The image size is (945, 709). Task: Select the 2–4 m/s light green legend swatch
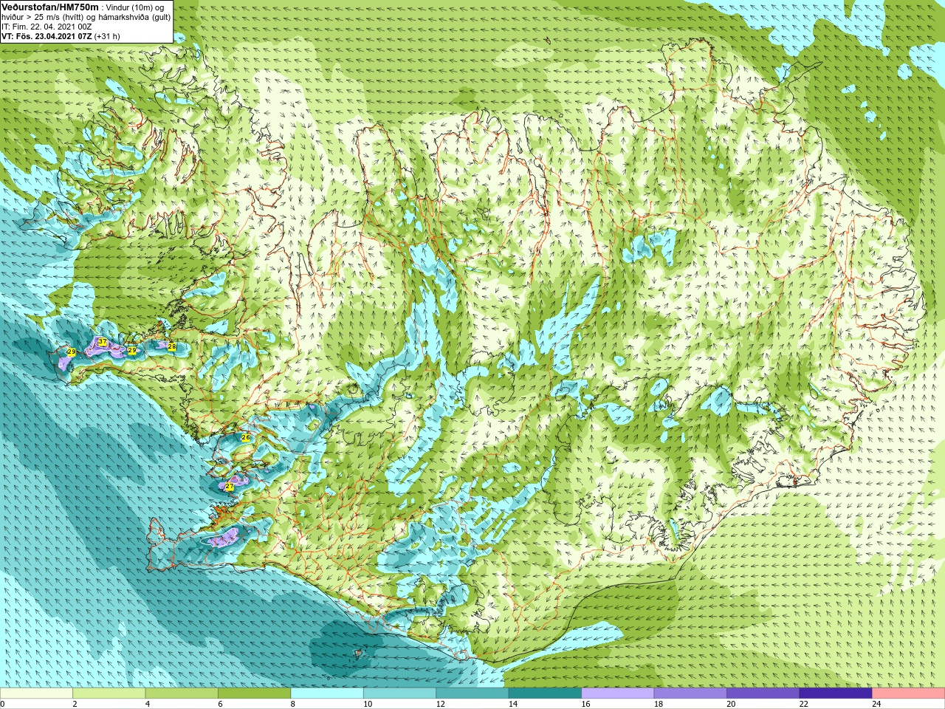coord(109,693)
